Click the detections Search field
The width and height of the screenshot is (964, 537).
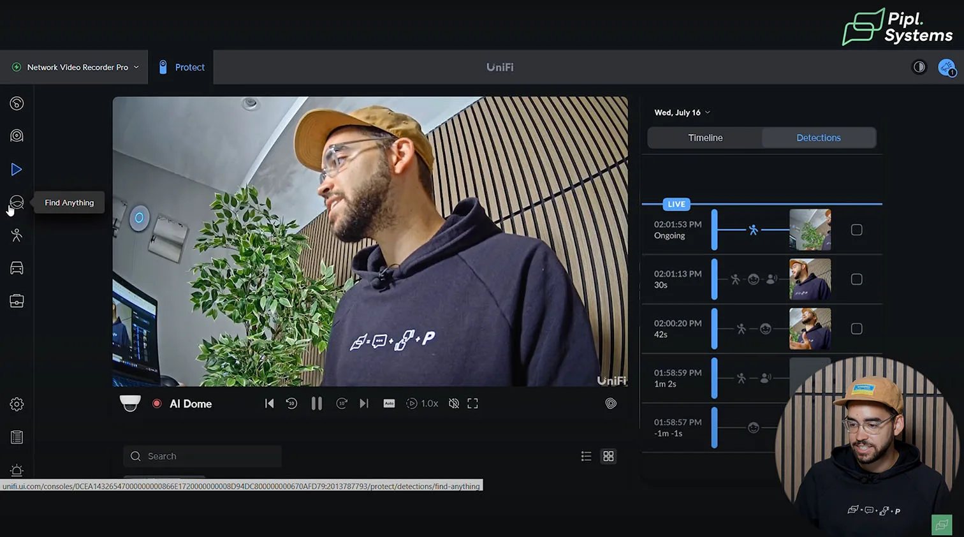pos(202,456)
